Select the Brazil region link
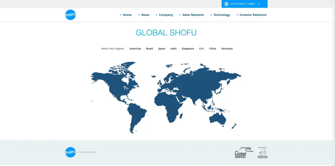The image size is (335, 166). coord(150,48)
